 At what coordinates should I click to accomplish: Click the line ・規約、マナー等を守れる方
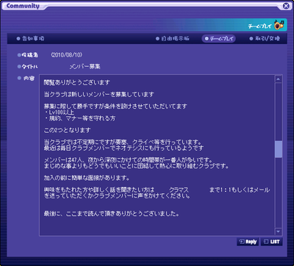pyautogui.click(x=80, y=118)
